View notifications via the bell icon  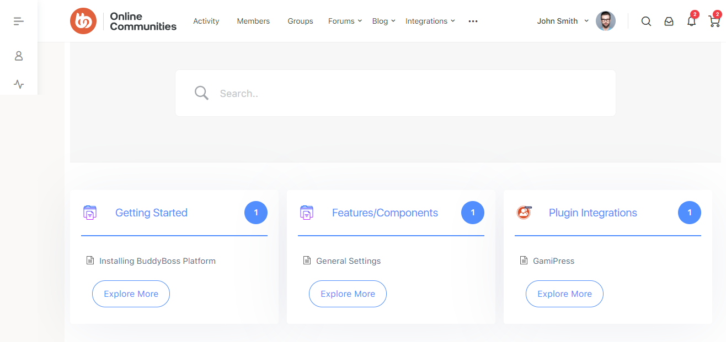point(691,21)
